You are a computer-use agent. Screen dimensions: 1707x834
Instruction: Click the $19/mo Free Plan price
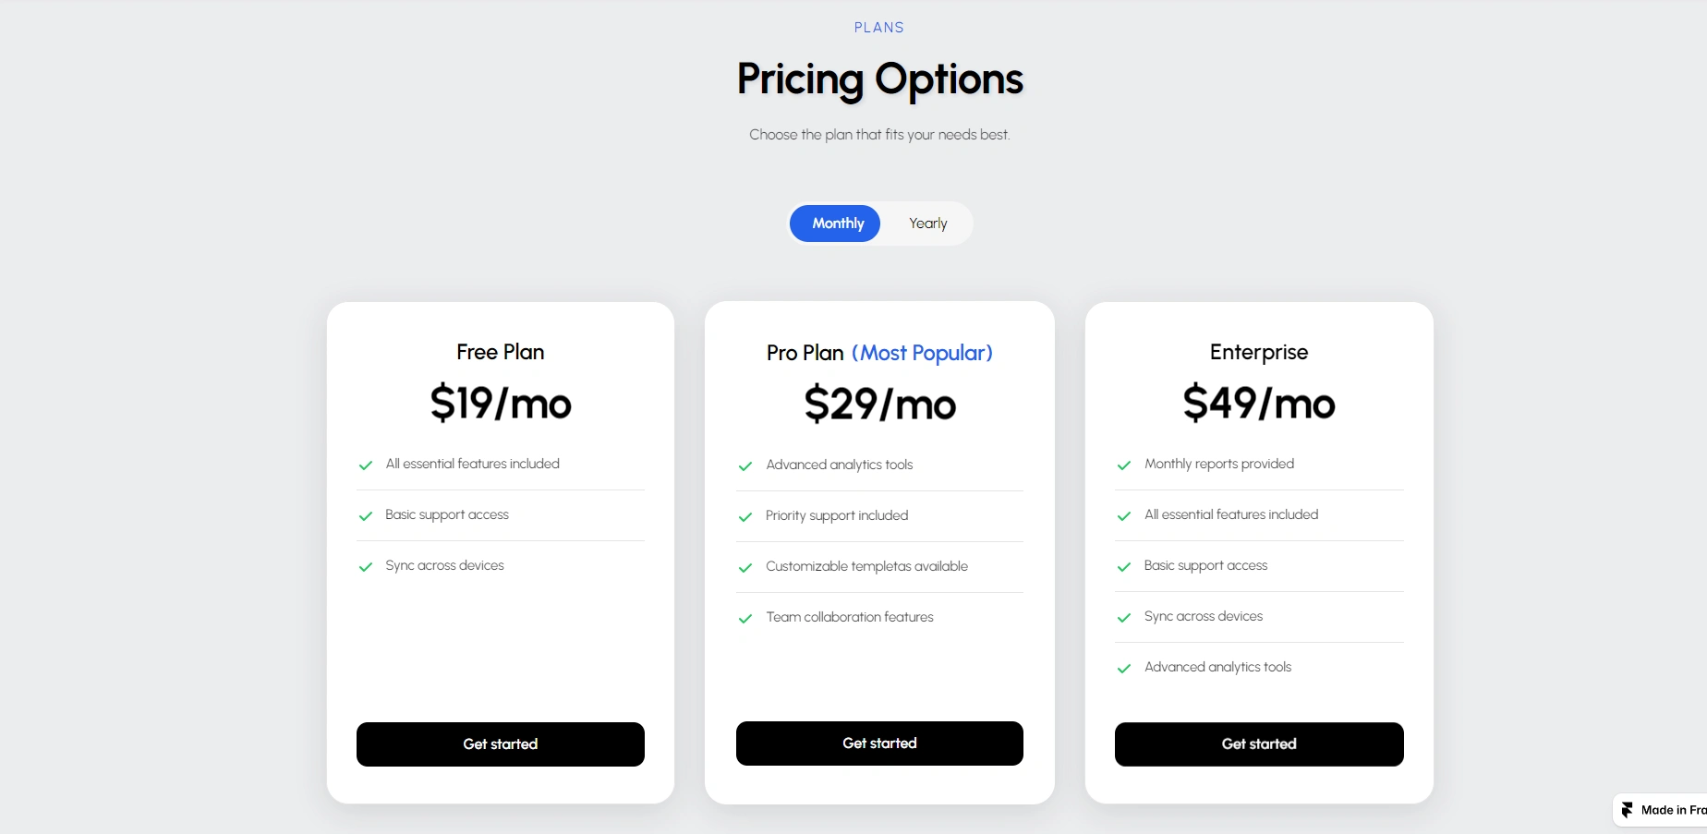coord(500,404)
